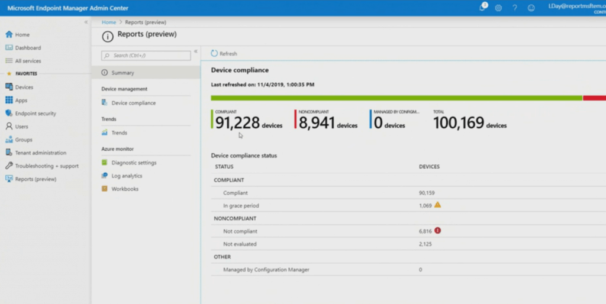The image size is (606, 304).
Task: Click the Dashboard icon in sidebar
Action: 9,47
